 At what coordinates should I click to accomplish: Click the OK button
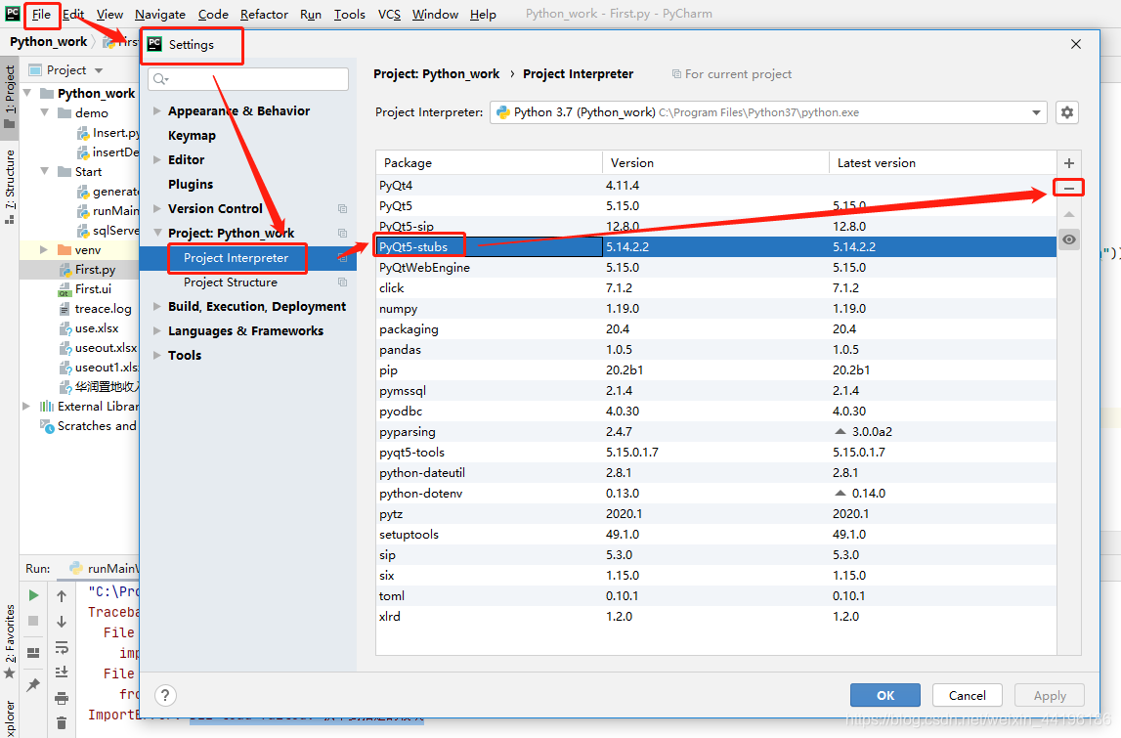click(884, 695)
